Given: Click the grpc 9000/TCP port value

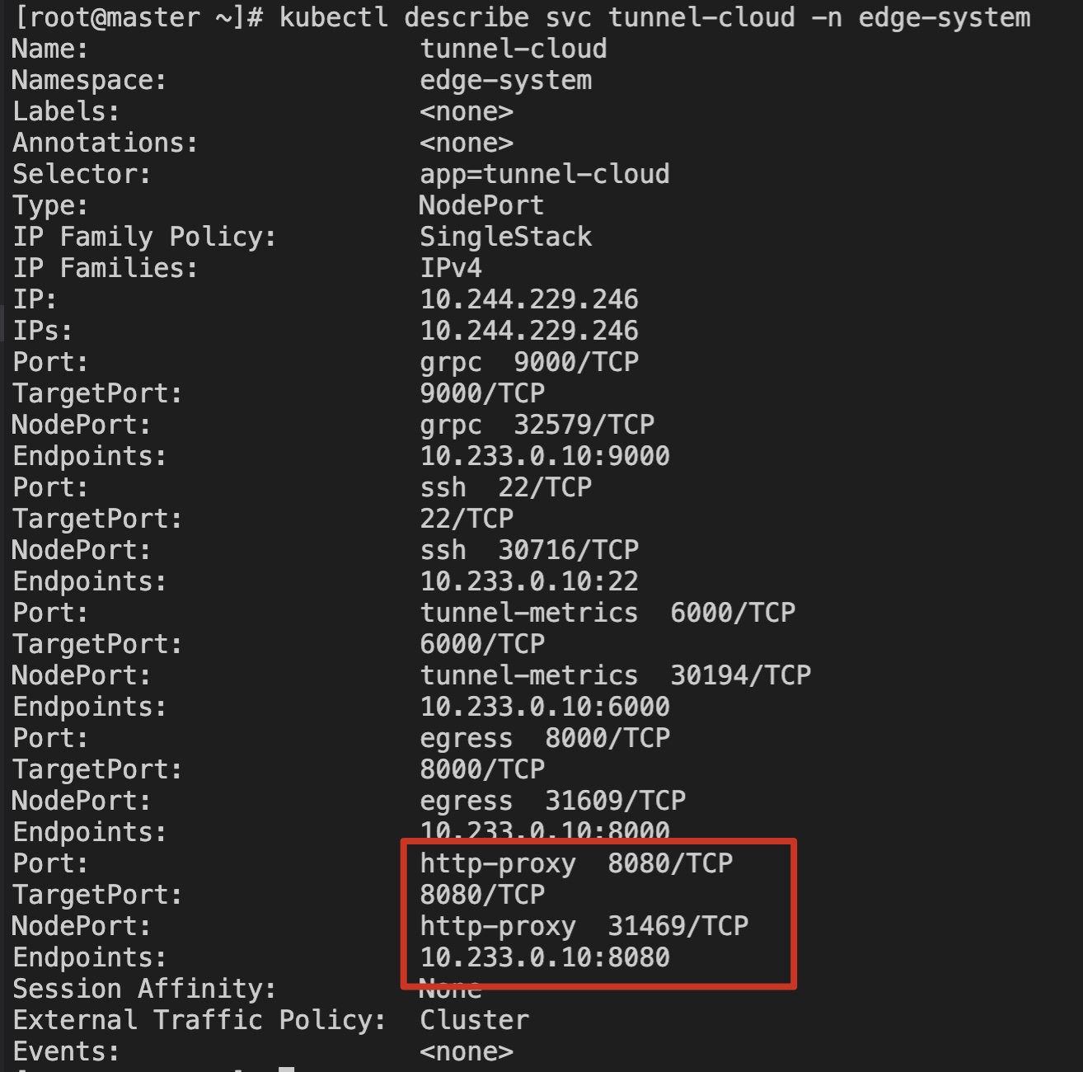Looking at the screenshot, I should [x=529, y=362].
